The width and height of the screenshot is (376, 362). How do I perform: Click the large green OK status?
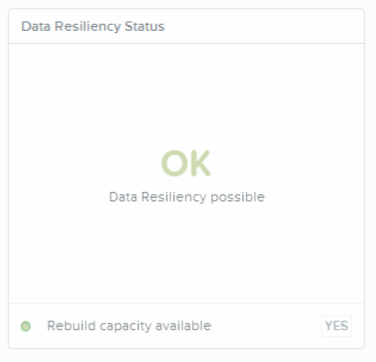pos(186,164)
